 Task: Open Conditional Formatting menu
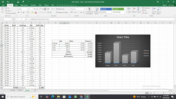coord(89,11)
